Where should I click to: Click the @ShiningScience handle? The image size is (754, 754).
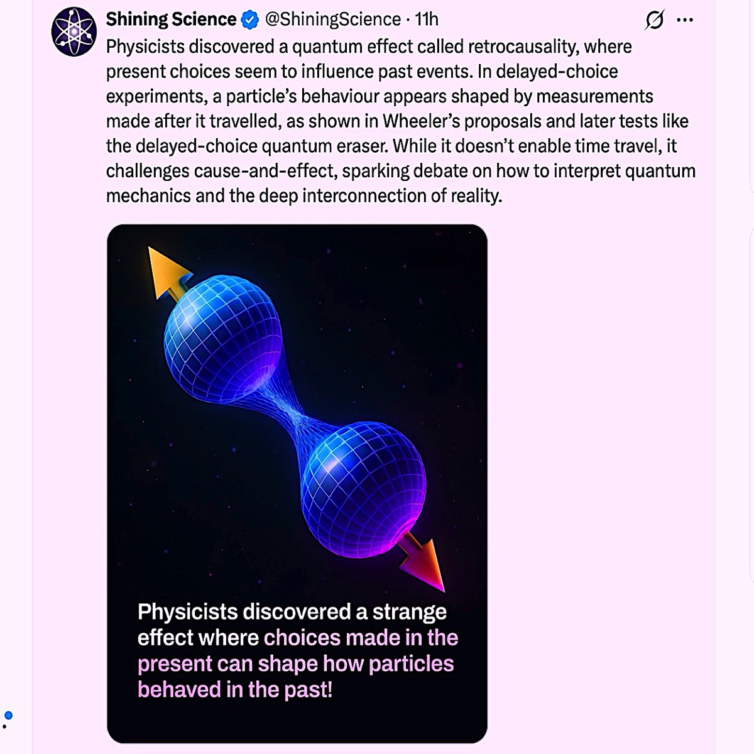(x=332, y=20)
